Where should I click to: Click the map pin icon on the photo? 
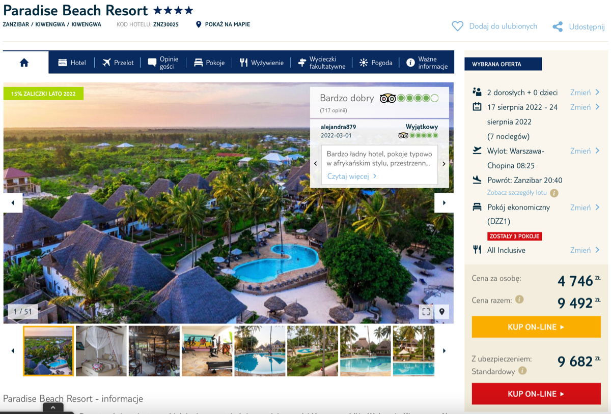tap(442, 312)
